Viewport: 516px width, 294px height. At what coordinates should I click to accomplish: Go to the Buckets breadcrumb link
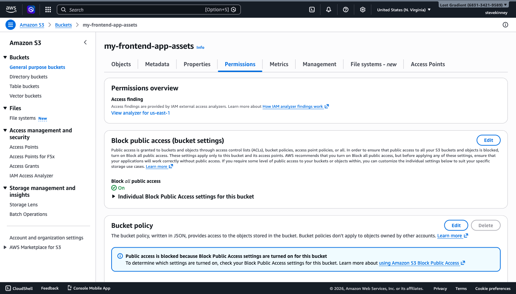63,25
